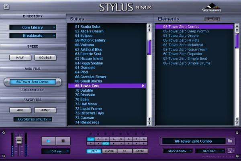Switch to the Chaos page

(110, 151)
